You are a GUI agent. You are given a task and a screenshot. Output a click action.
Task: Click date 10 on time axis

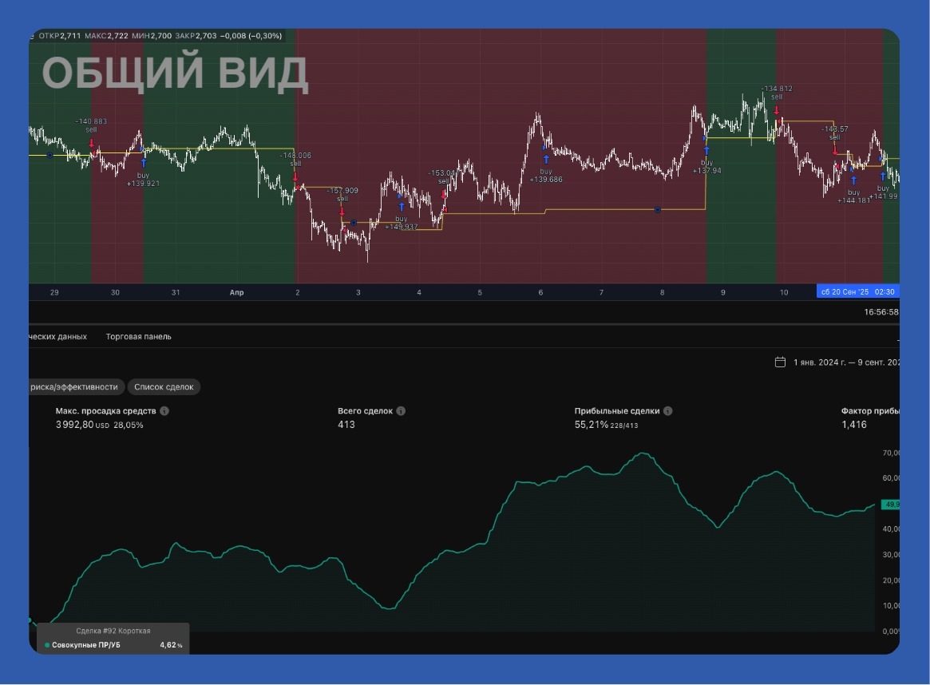783,291
